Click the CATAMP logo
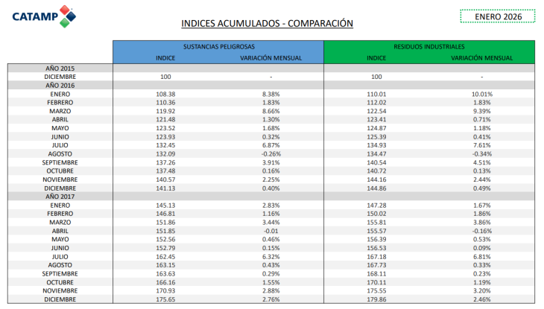 point(43,15)
